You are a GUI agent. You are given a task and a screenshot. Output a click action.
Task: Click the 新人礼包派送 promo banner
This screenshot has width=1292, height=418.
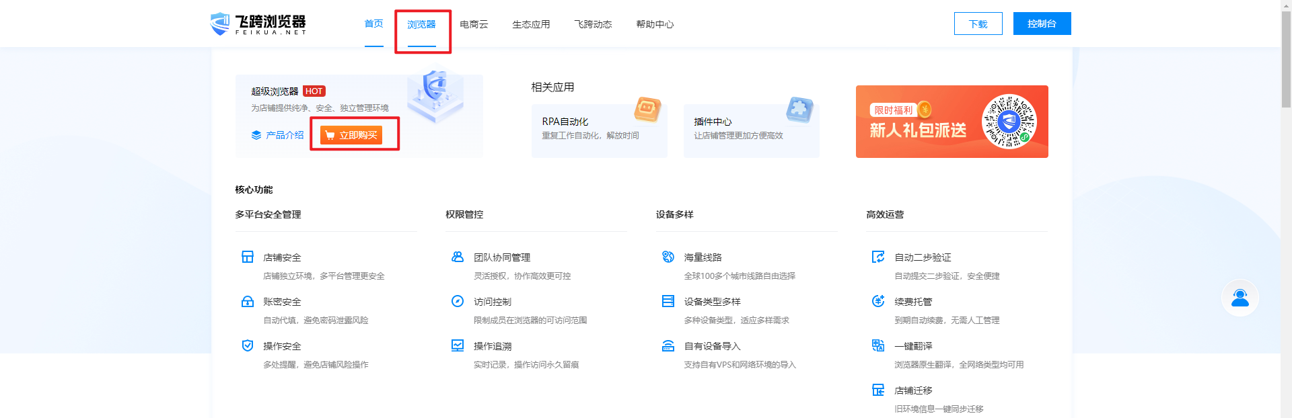click(952, 122)
